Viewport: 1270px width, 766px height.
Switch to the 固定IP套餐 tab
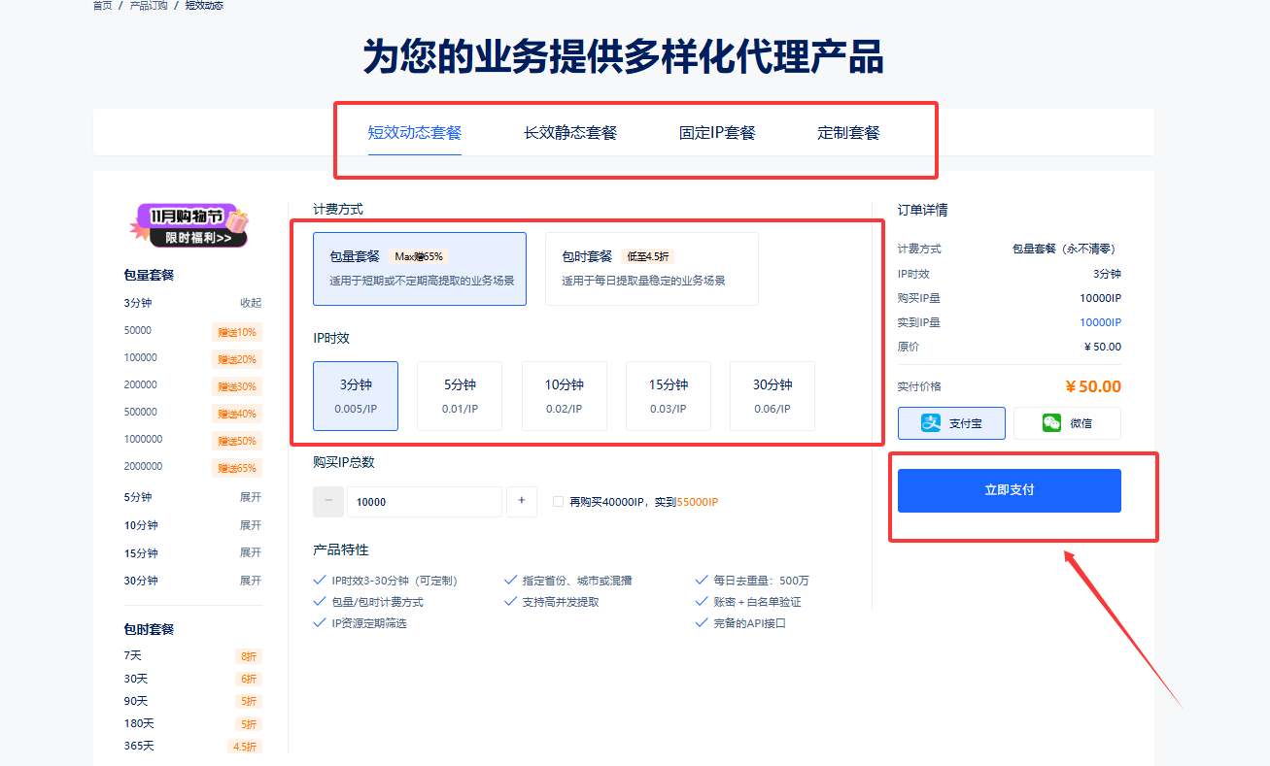[x=717, y=133]
